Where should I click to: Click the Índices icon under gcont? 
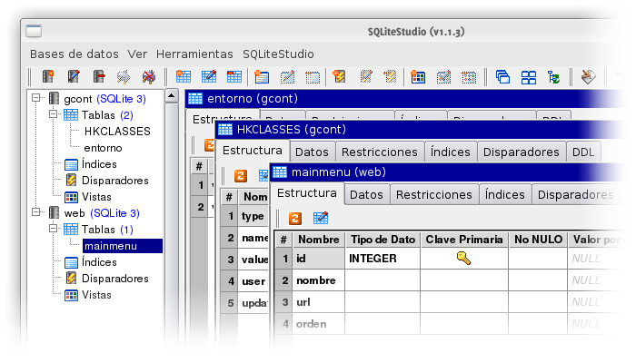(x=71, y=164)
